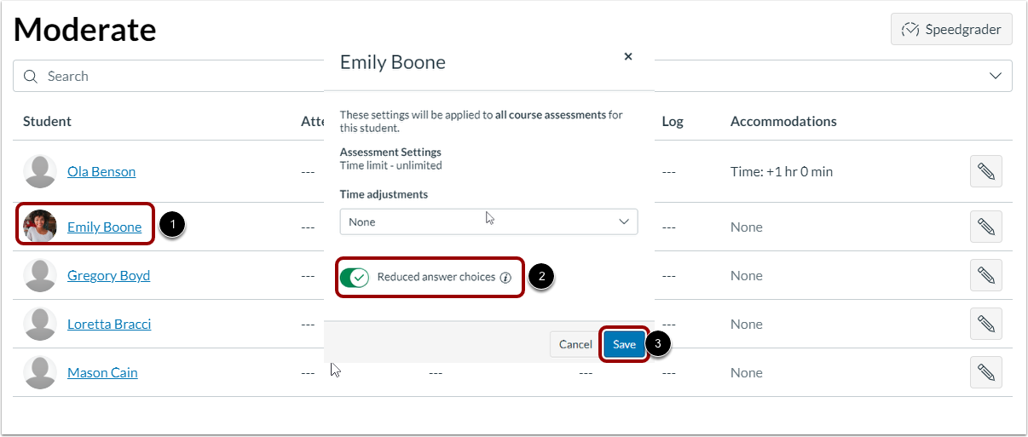This screenshot has width=1028, height=437.
Task: Click Emily Boone's profile photo
Action: 40,227
